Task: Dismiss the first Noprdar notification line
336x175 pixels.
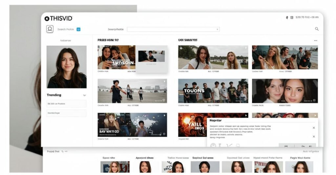Action: [x=314, y=128]
